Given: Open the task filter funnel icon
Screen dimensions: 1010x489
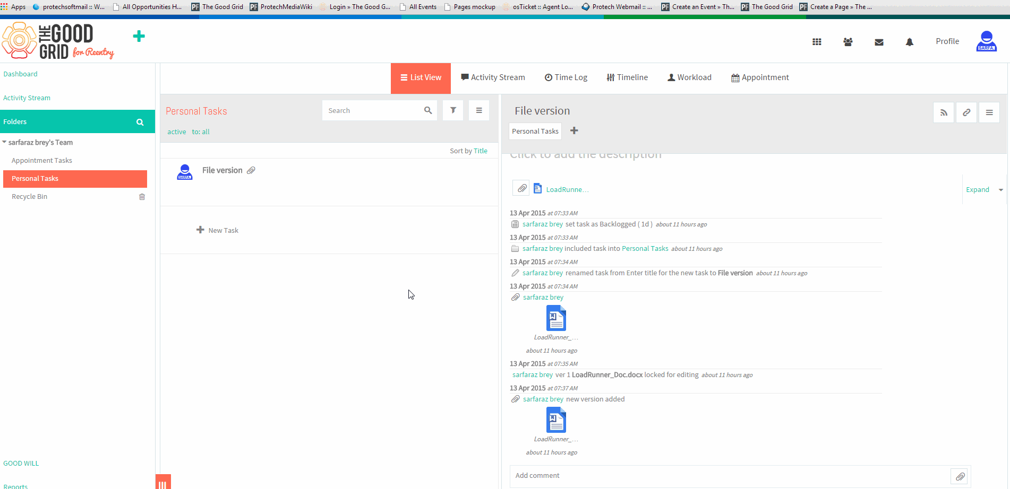Looking at the screenshot, I should tap(453, 110).
